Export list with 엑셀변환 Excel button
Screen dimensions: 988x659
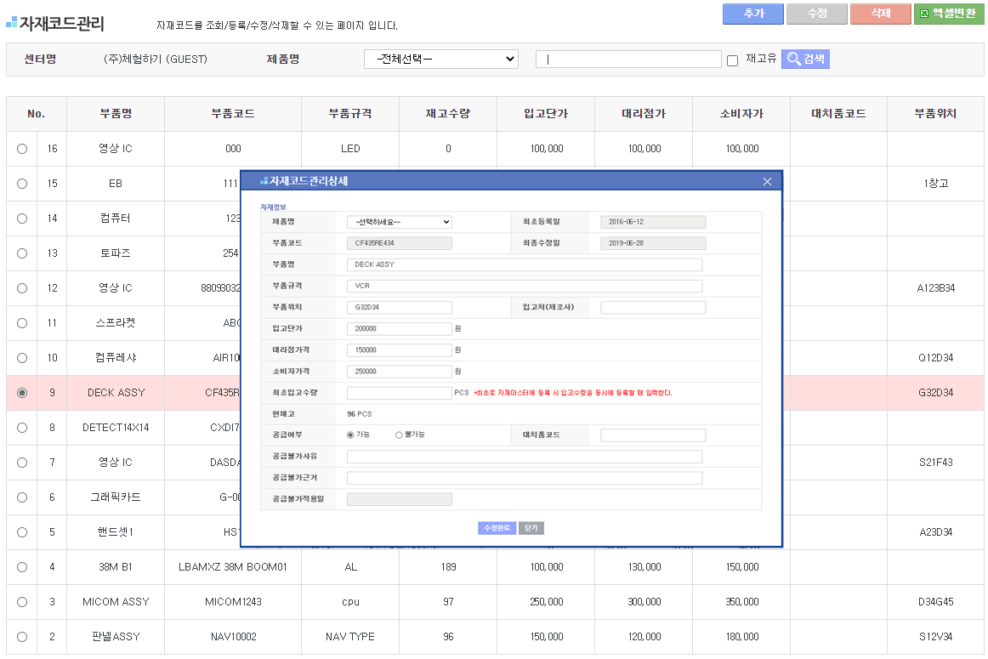pos(948,14)
